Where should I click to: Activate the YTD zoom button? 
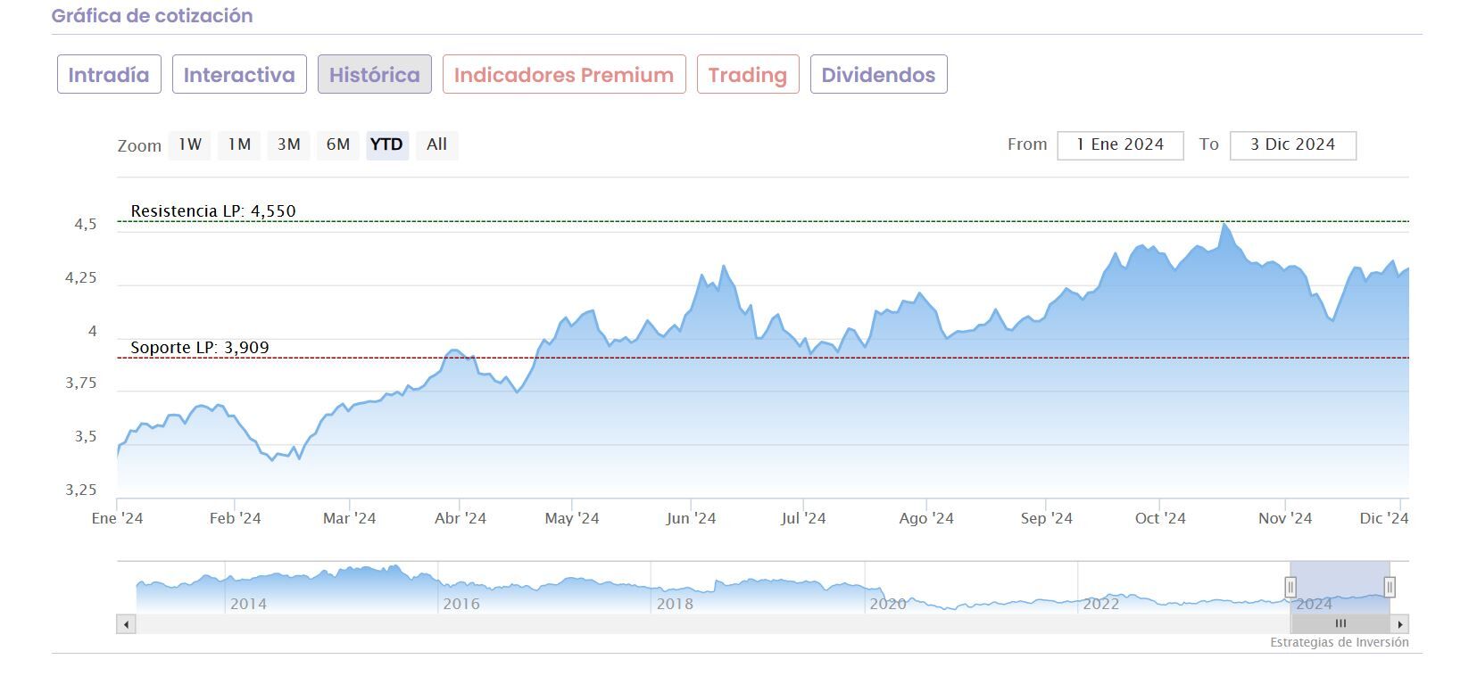click(x=386, y=144)
